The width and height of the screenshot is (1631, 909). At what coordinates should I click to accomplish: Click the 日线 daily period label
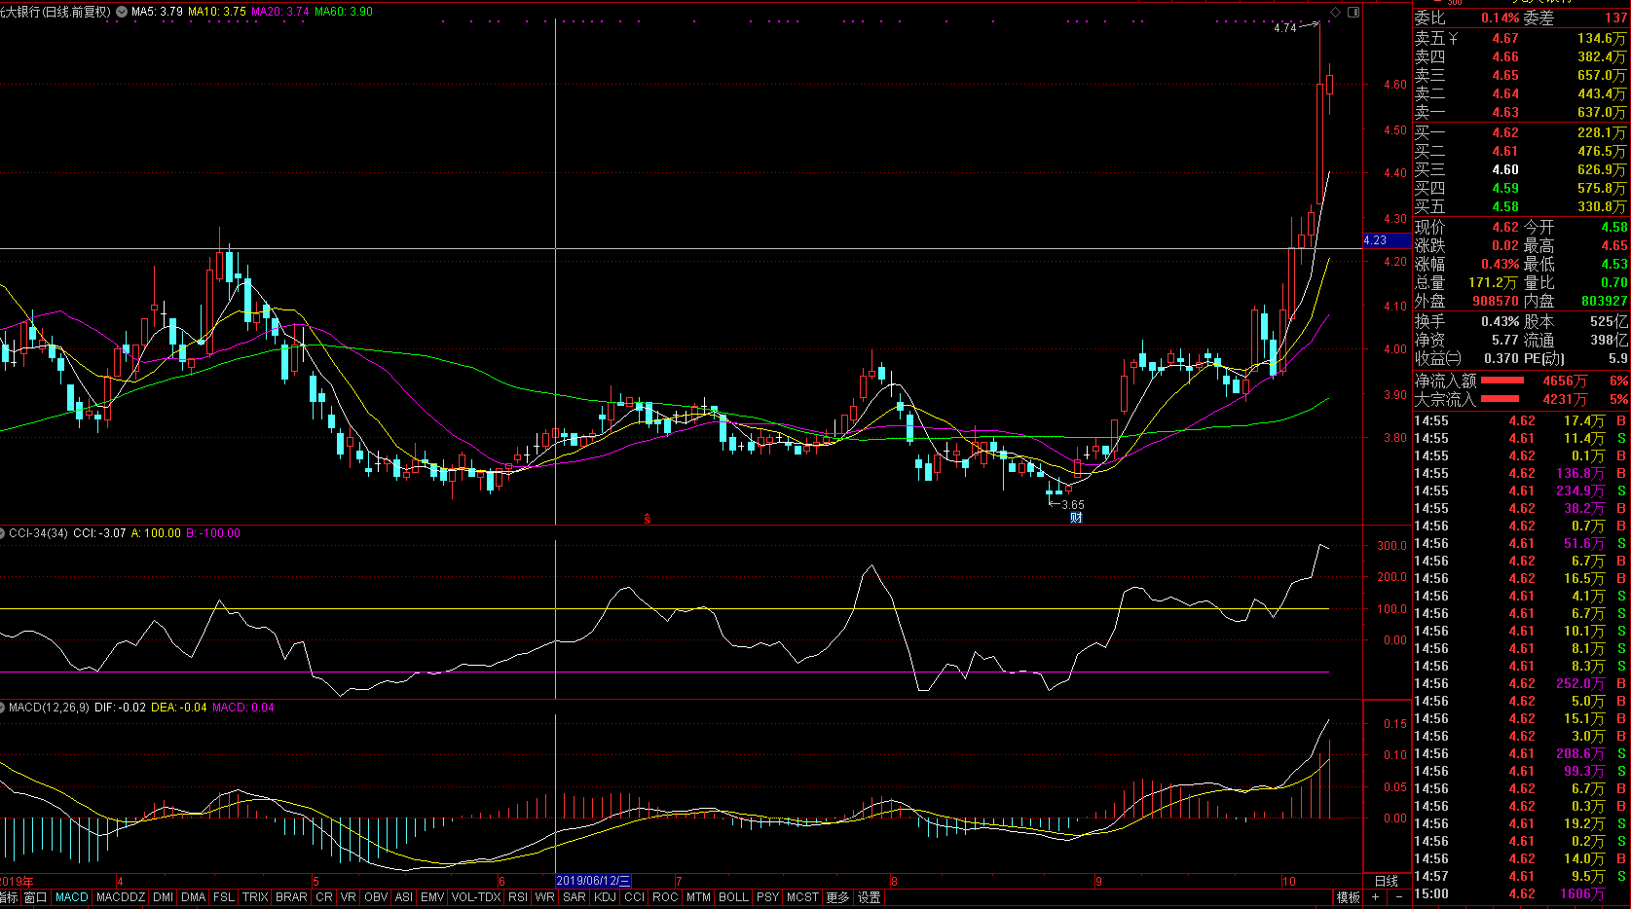coord(1387,881)
